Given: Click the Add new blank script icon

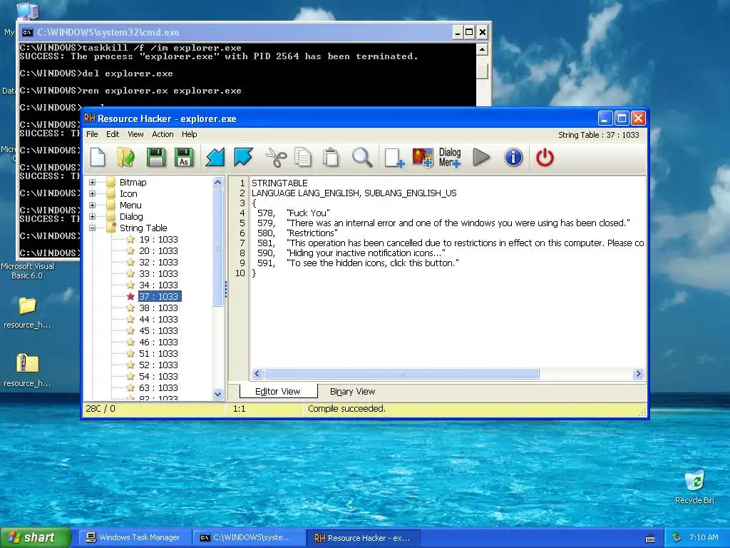Looking at the screenshot, I should click(394, 158).
